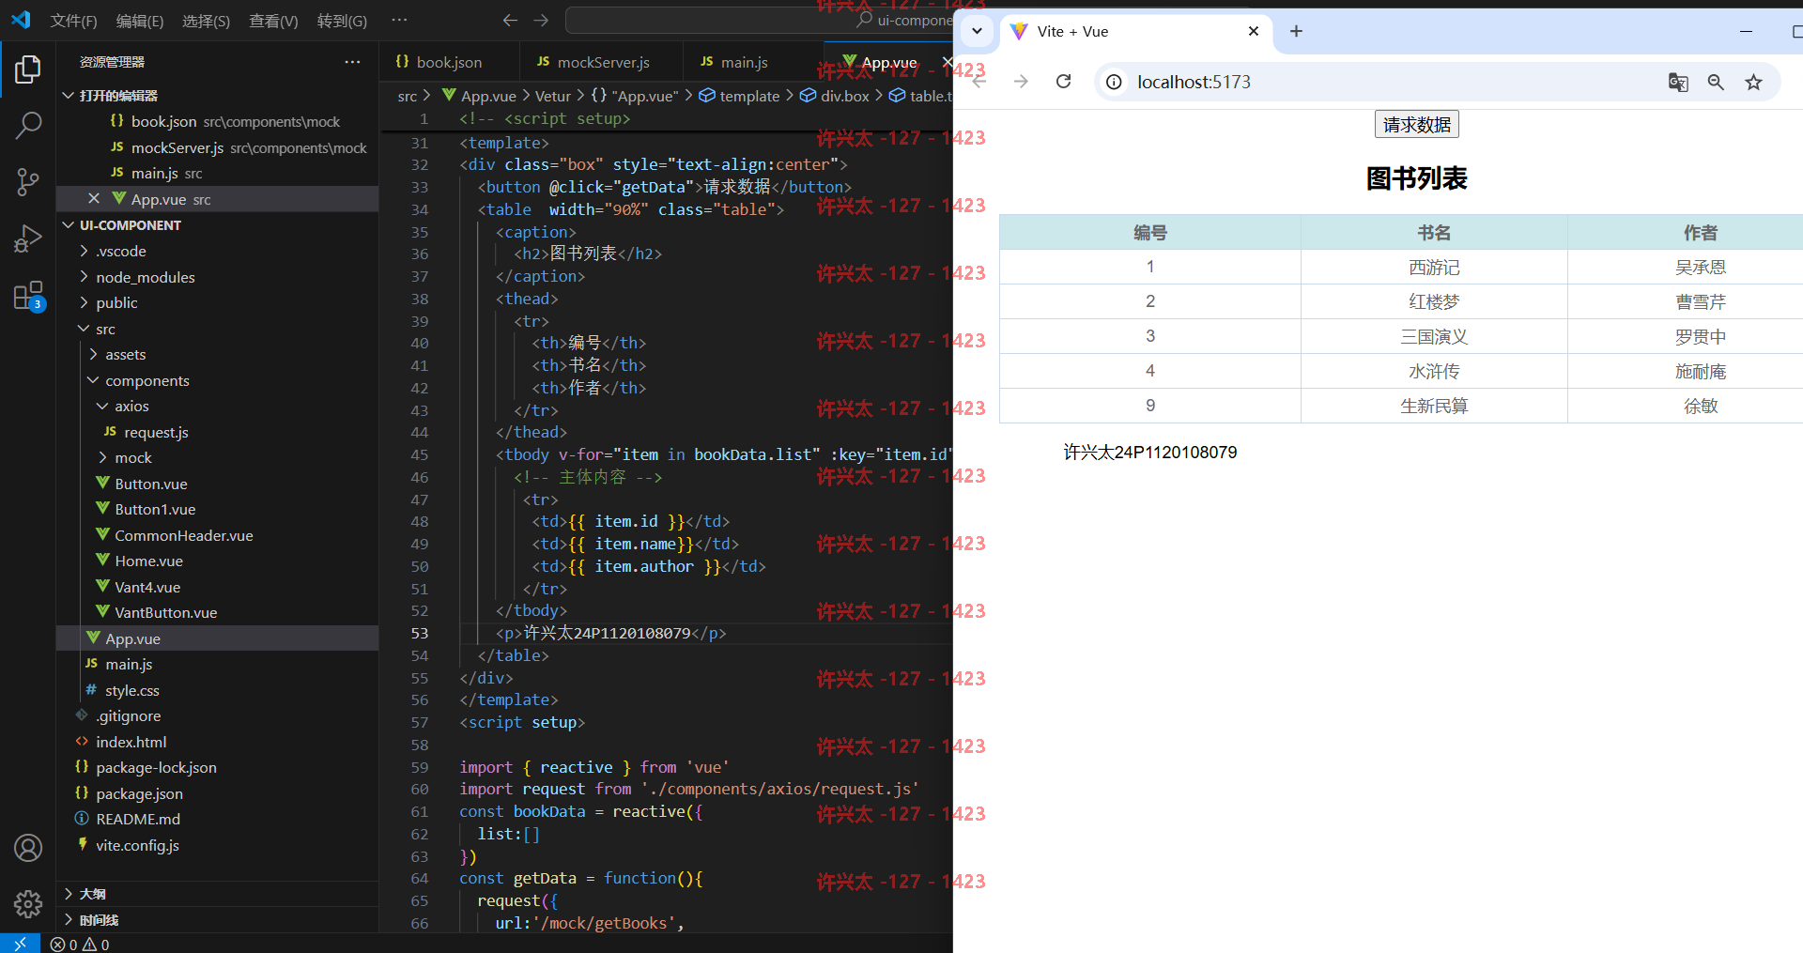Go forward with VS Code navigation arrow
This screenshot has height=953, width=1803.
(x=541, y=20)
